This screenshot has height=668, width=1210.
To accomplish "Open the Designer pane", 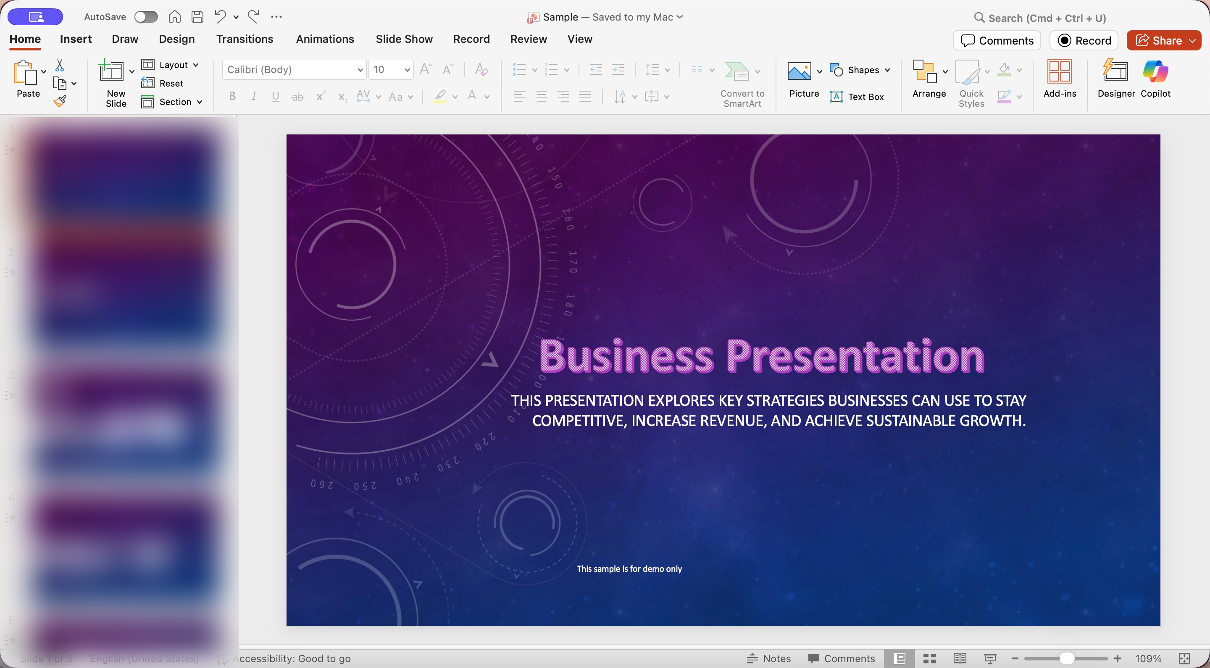I will coord(1115,79).
